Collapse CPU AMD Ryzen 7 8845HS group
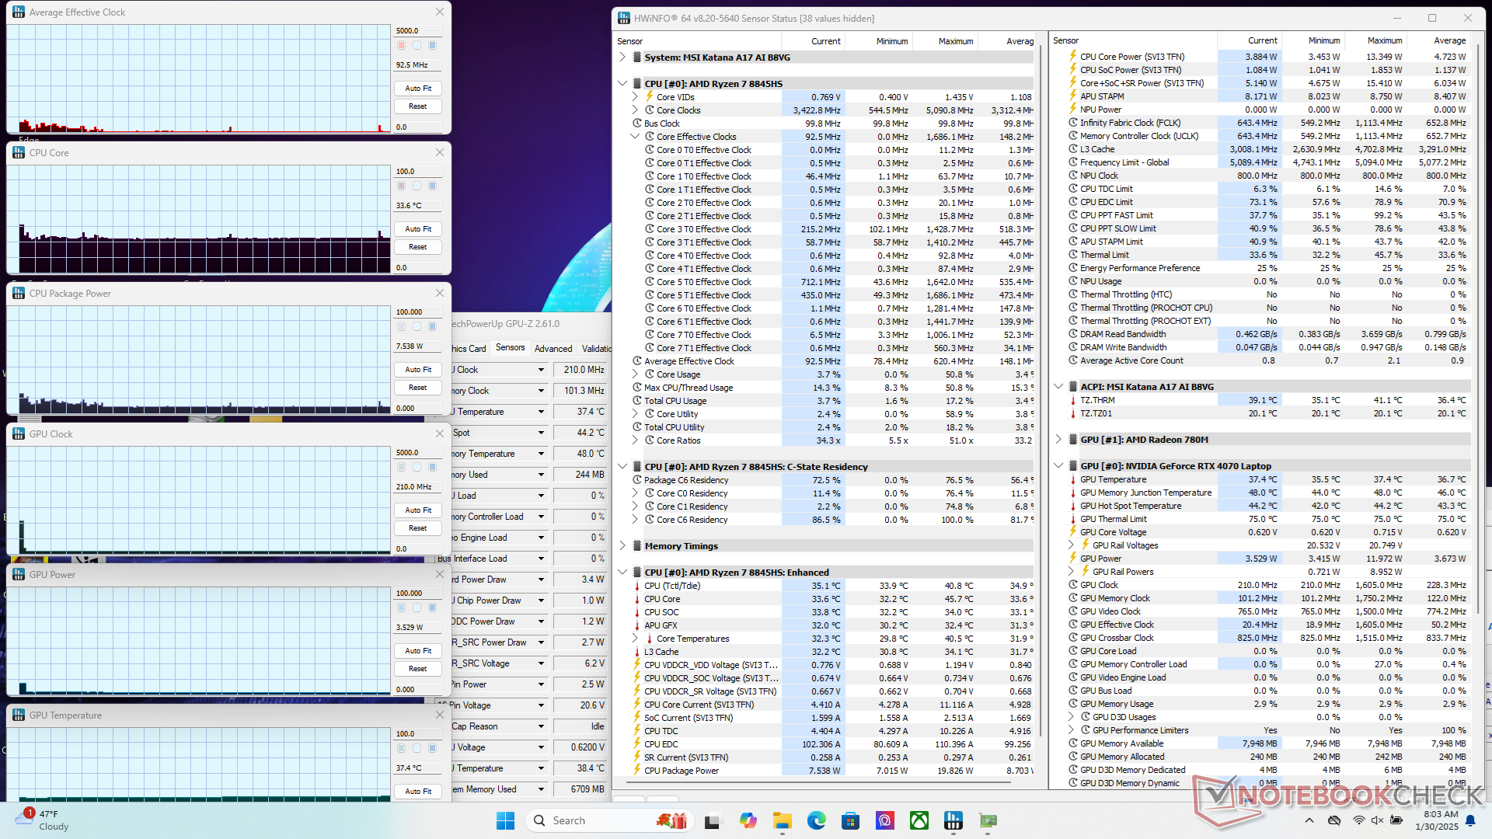The image size is (1492, 839). [x=622, y=83]
